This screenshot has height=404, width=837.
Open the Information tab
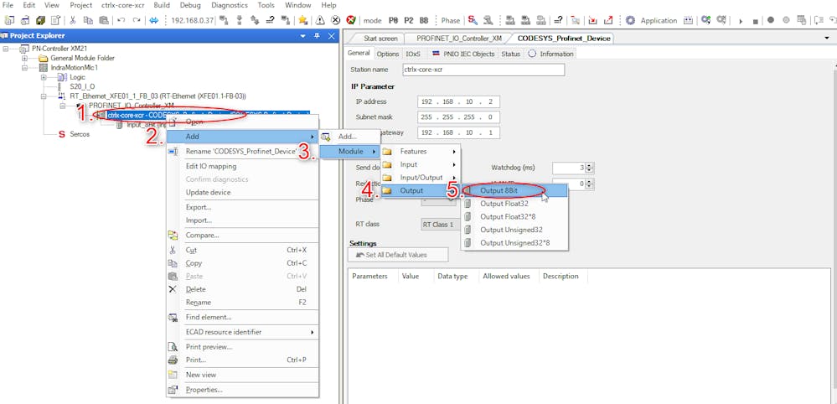click(x=551, y=54)
